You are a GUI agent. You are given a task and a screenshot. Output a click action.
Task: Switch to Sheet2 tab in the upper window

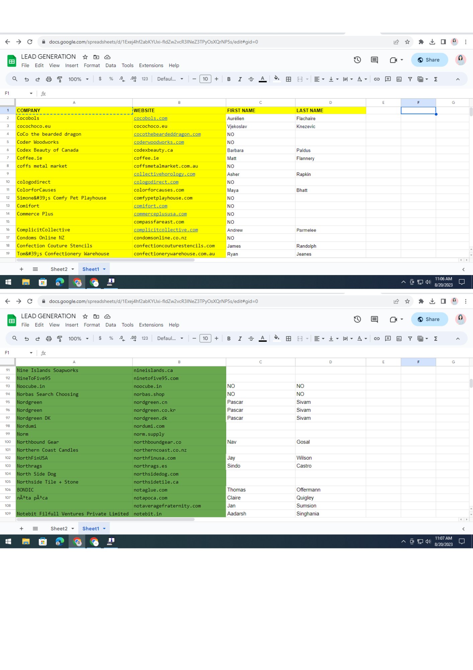(x=59, y=269)
